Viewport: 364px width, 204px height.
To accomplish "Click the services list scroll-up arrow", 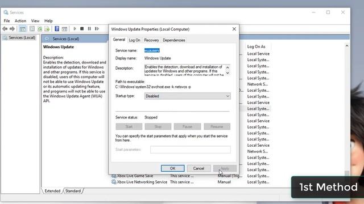I will click(347, 46).
